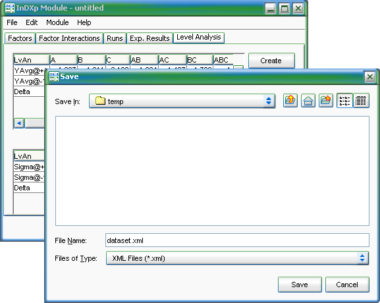This screenshot has height=303, width=380.
Task: Click the AC column header
Action: tap(173, 60)
